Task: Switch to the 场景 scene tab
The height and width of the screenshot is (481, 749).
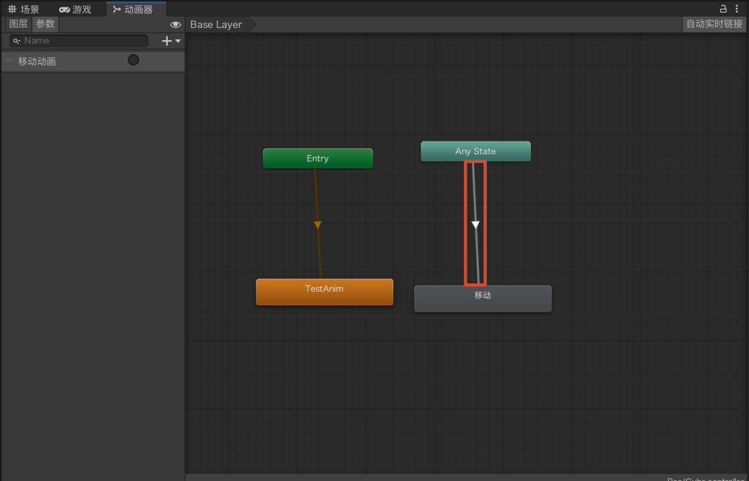Action: (24, 9)
